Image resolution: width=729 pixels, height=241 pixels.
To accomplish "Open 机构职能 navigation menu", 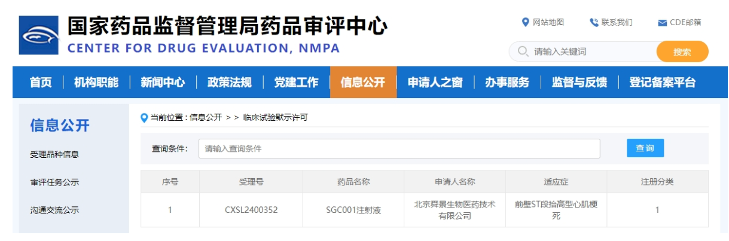I will (96, 83).
